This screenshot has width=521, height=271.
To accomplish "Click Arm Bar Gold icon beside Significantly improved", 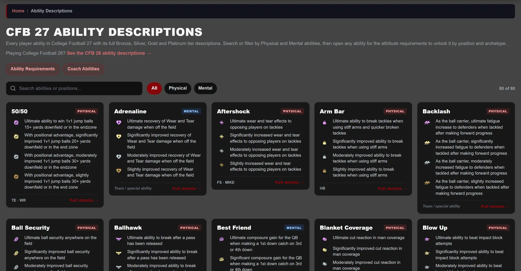I will coord(324,143).
